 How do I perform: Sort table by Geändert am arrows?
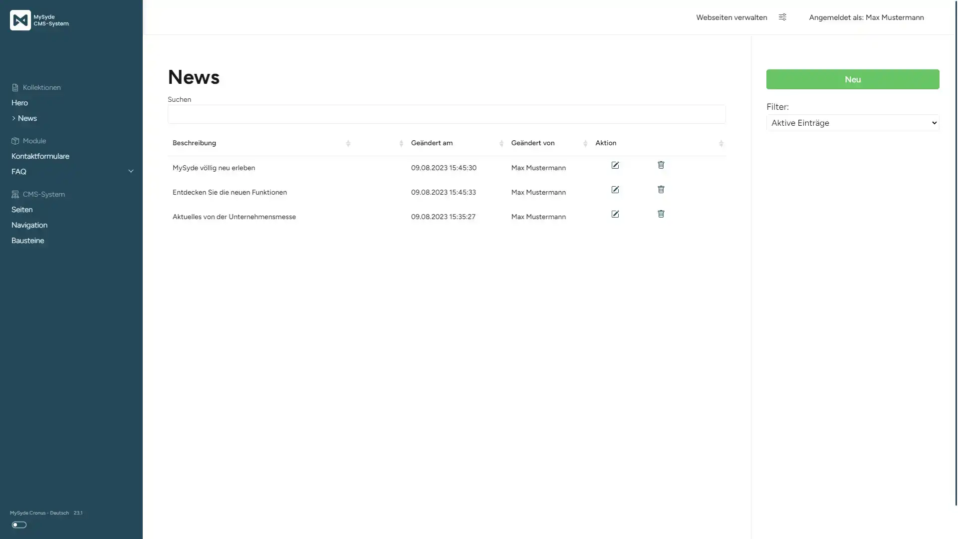point(501,144)
